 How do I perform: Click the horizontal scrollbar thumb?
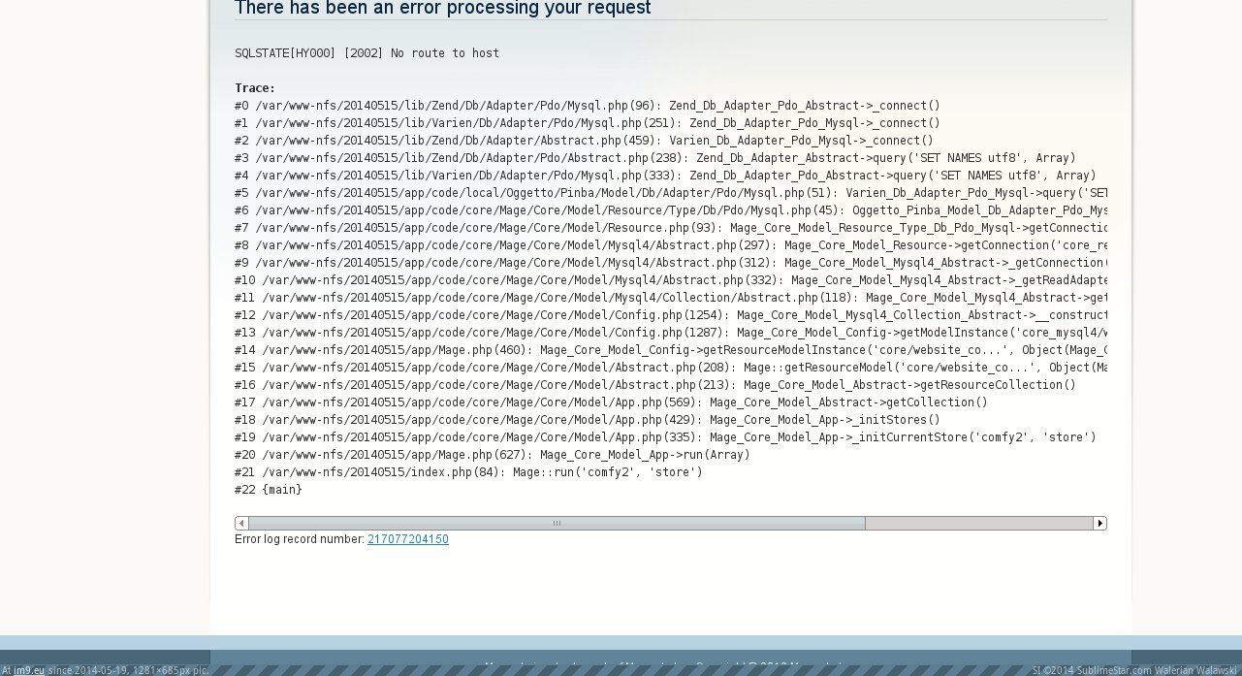click(557, 523)
